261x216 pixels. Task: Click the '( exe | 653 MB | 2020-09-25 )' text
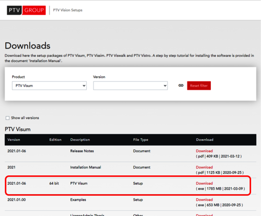click(219, 205)
